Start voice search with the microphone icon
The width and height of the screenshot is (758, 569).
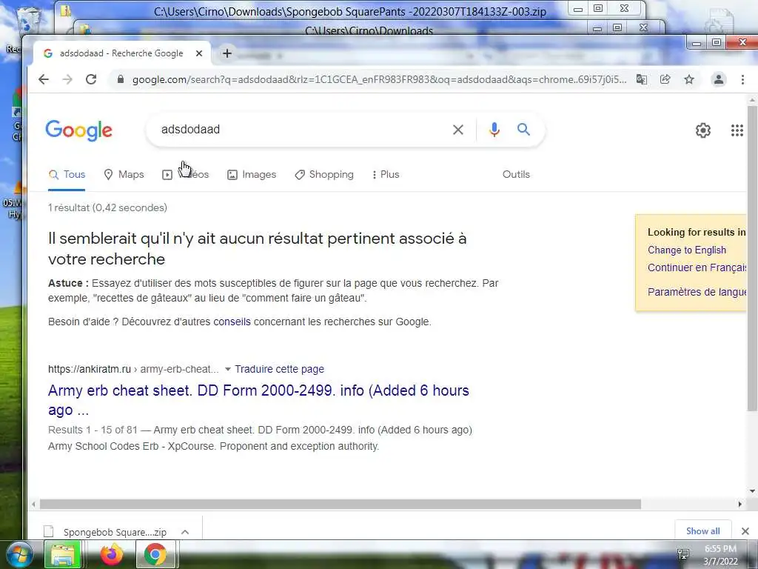tap(494, 130)
